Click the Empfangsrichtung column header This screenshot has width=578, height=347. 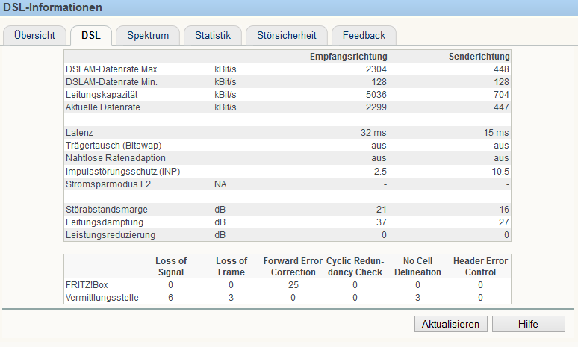coord(348,57)
